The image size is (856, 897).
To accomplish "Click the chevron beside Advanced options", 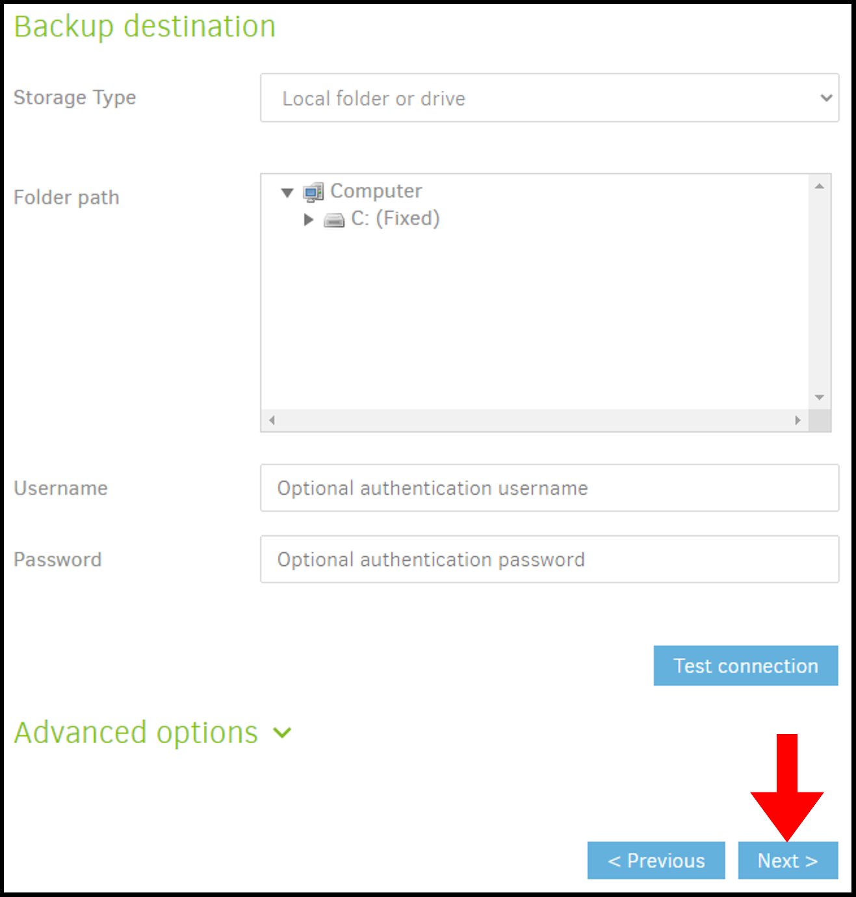I will (x=282, y=733).
